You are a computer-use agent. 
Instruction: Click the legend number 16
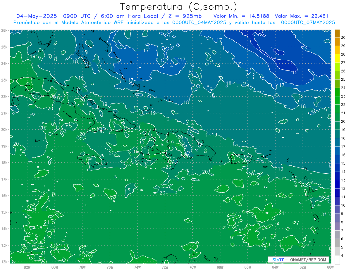[x=343, y=155]
